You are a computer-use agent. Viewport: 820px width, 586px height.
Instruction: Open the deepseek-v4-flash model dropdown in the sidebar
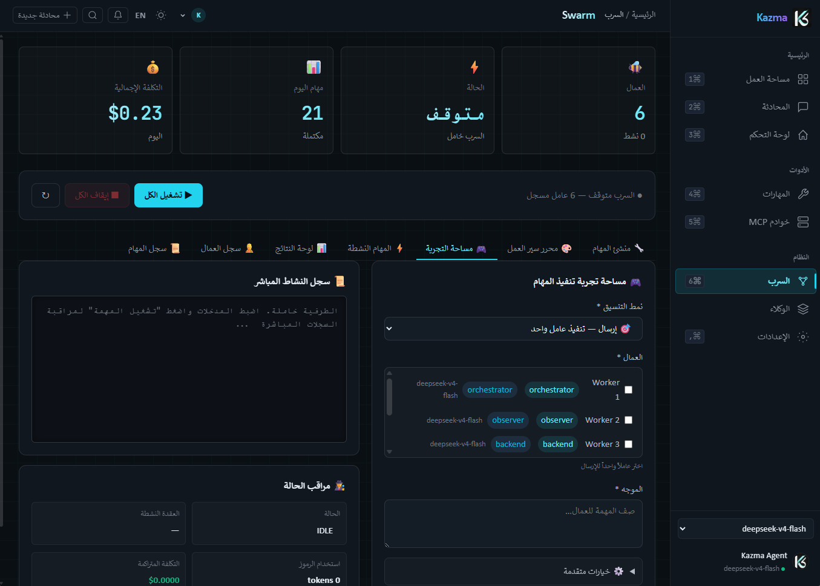[x=746, y=529]
